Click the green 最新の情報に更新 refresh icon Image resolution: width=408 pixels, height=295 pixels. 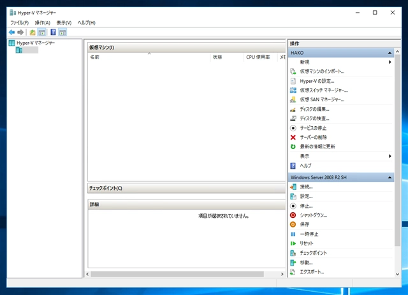(293, 147)
